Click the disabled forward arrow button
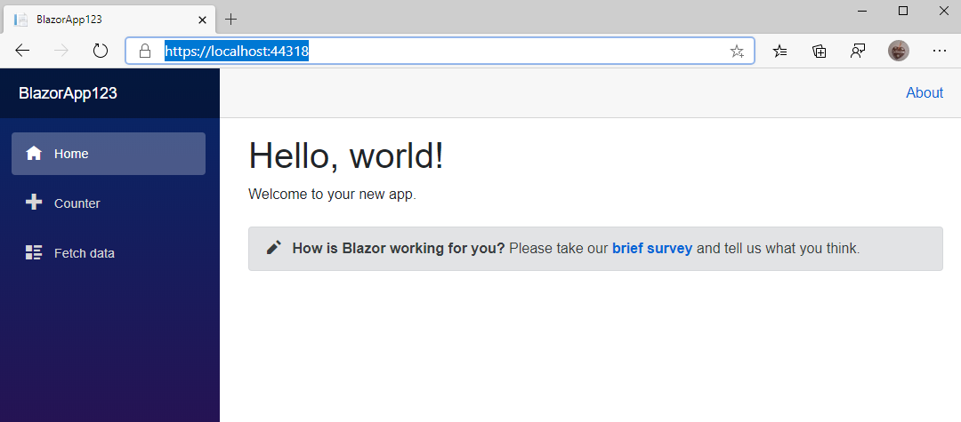Image resolution: width=961 pixels, height=422 pixels. coord(61,51)
